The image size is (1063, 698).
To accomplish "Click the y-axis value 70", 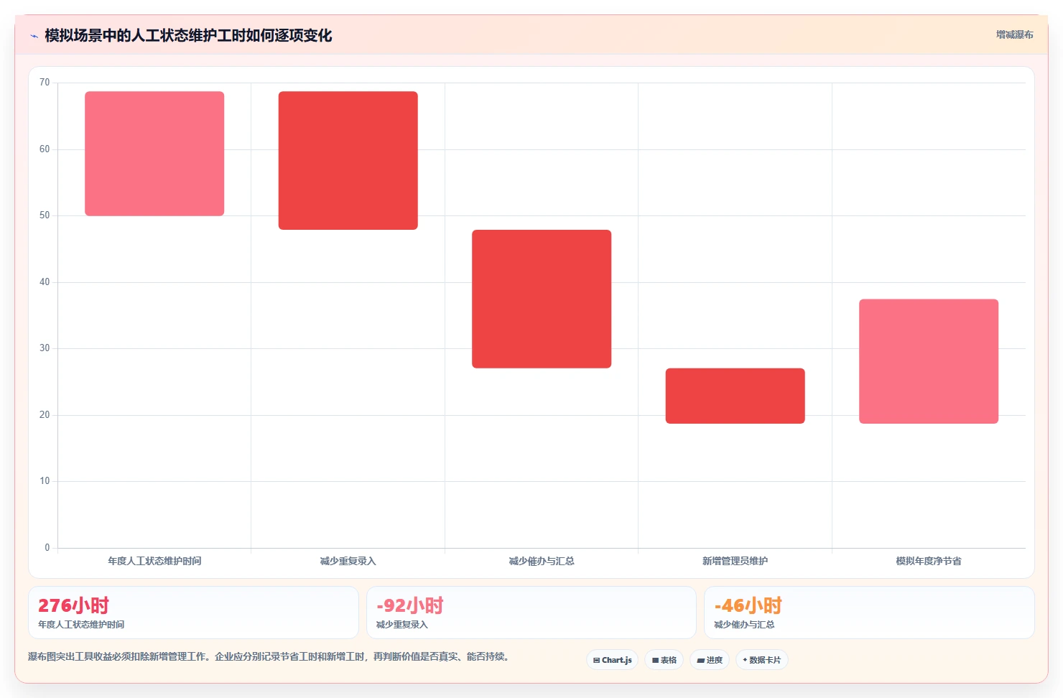I will tap(45, 83).
